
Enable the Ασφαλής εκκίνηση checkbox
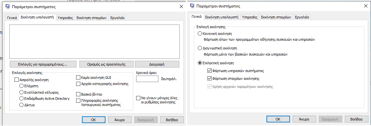(17, 80)
